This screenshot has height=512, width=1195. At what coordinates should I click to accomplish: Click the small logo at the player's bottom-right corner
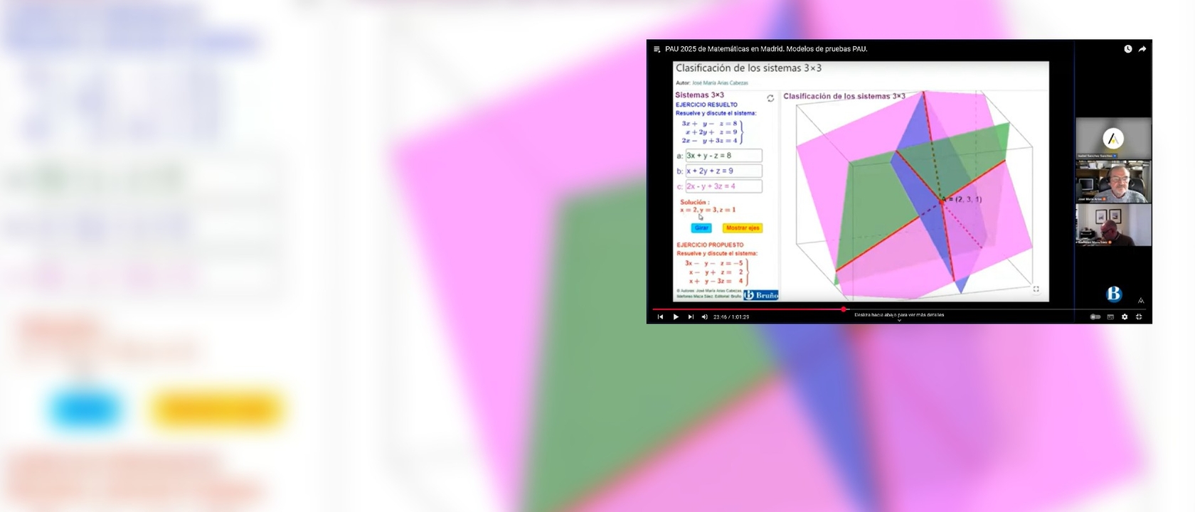pyautogui.click(x=1141, y=301)
